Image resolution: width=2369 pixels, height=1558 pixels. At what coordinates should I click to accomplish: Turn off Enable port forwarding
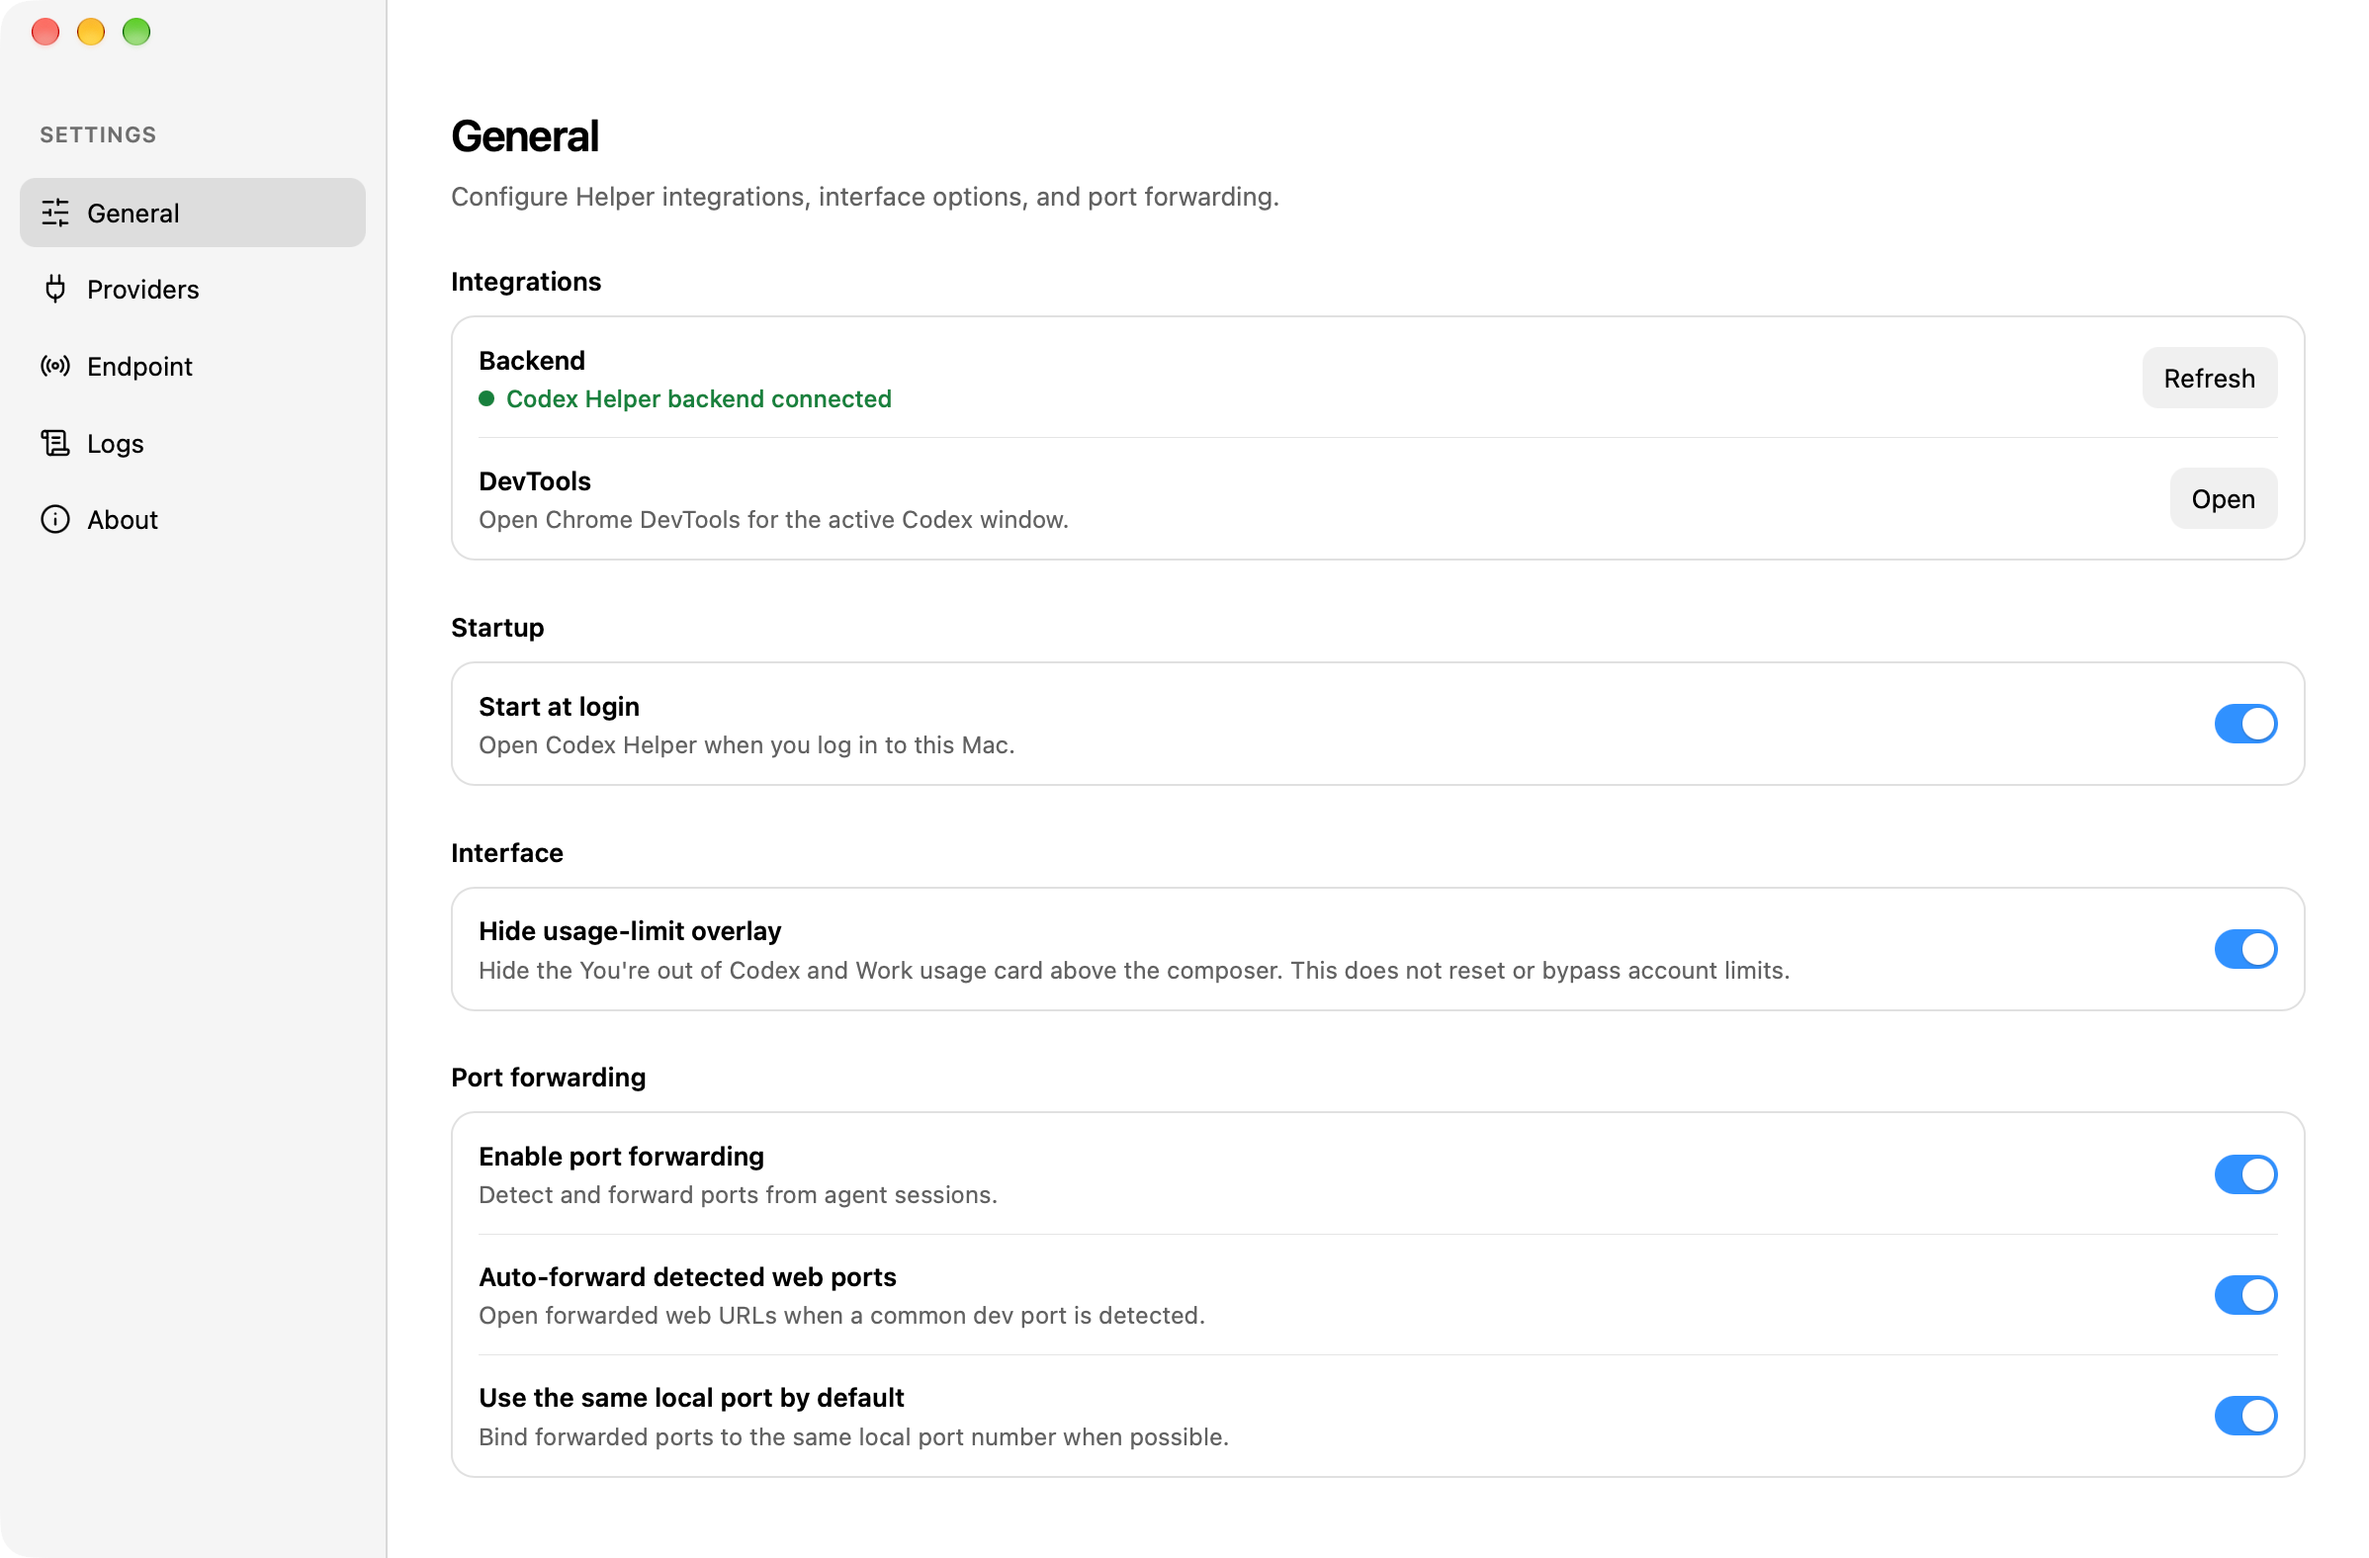point(2245,1173)
